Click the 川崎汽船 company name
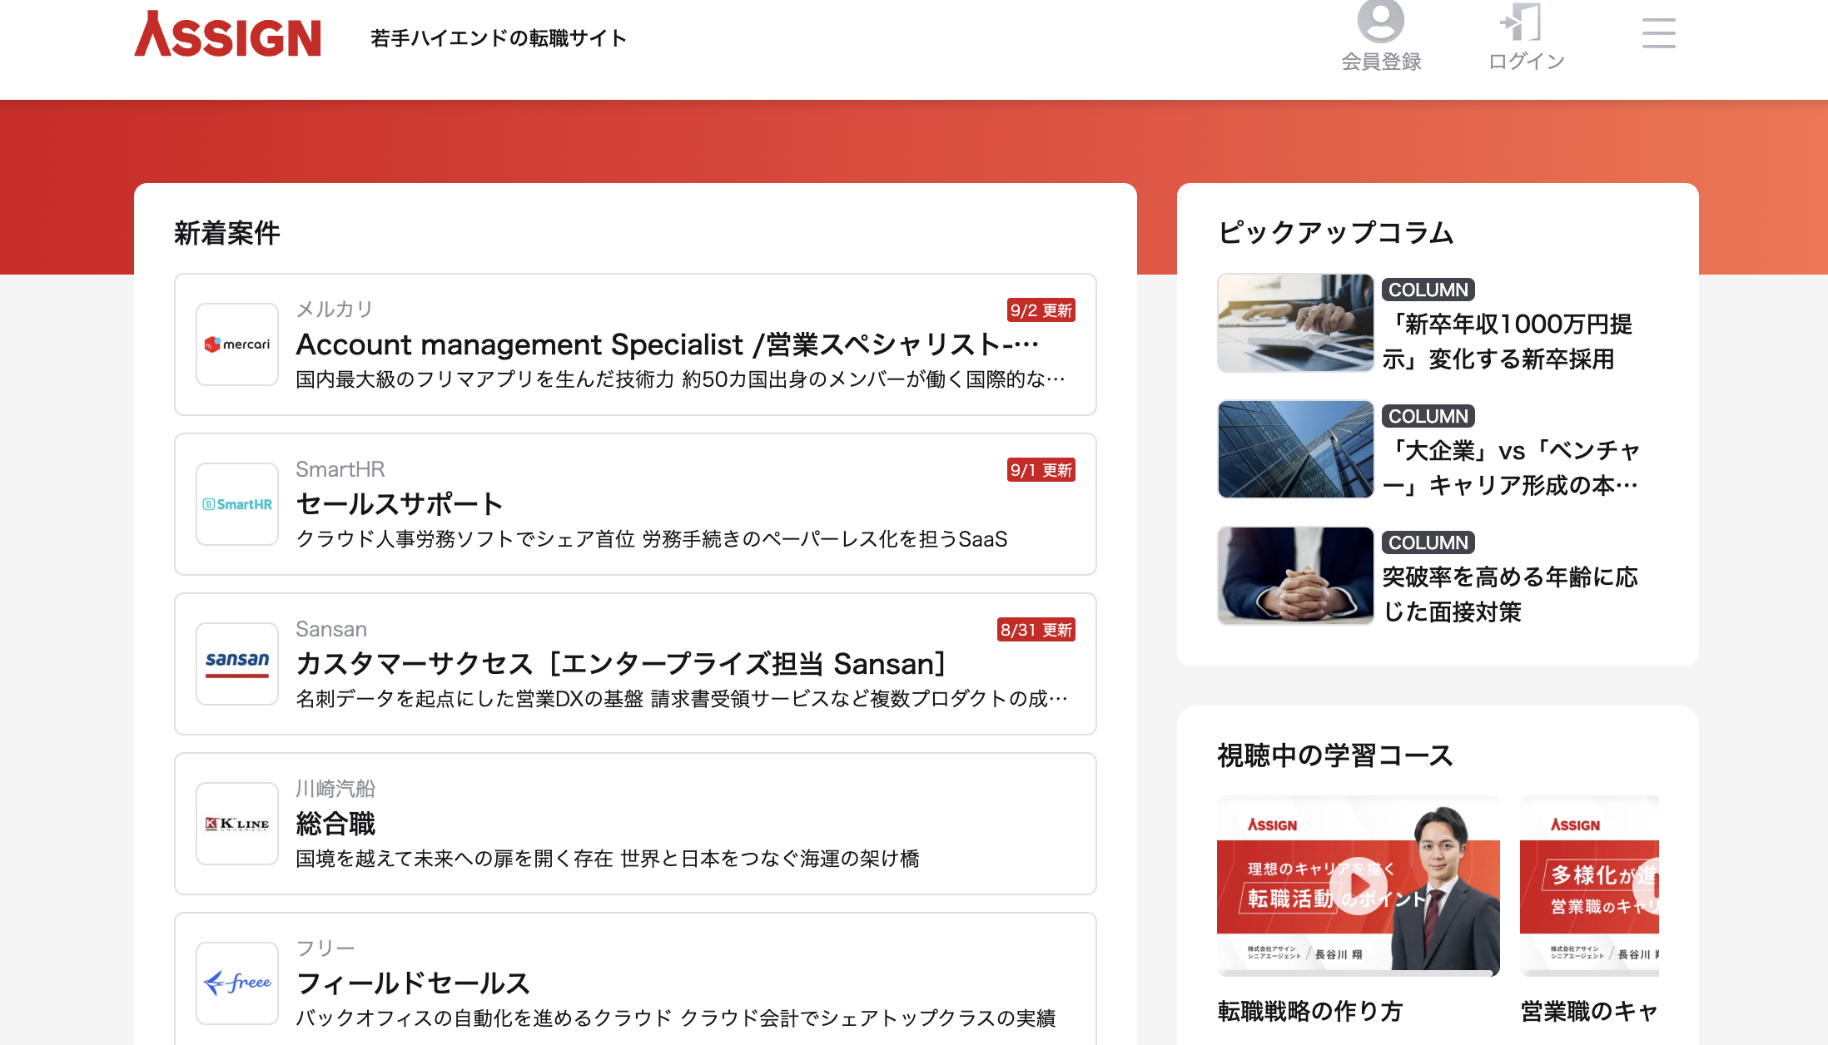1828x1045 pixels. click(336, 789)
